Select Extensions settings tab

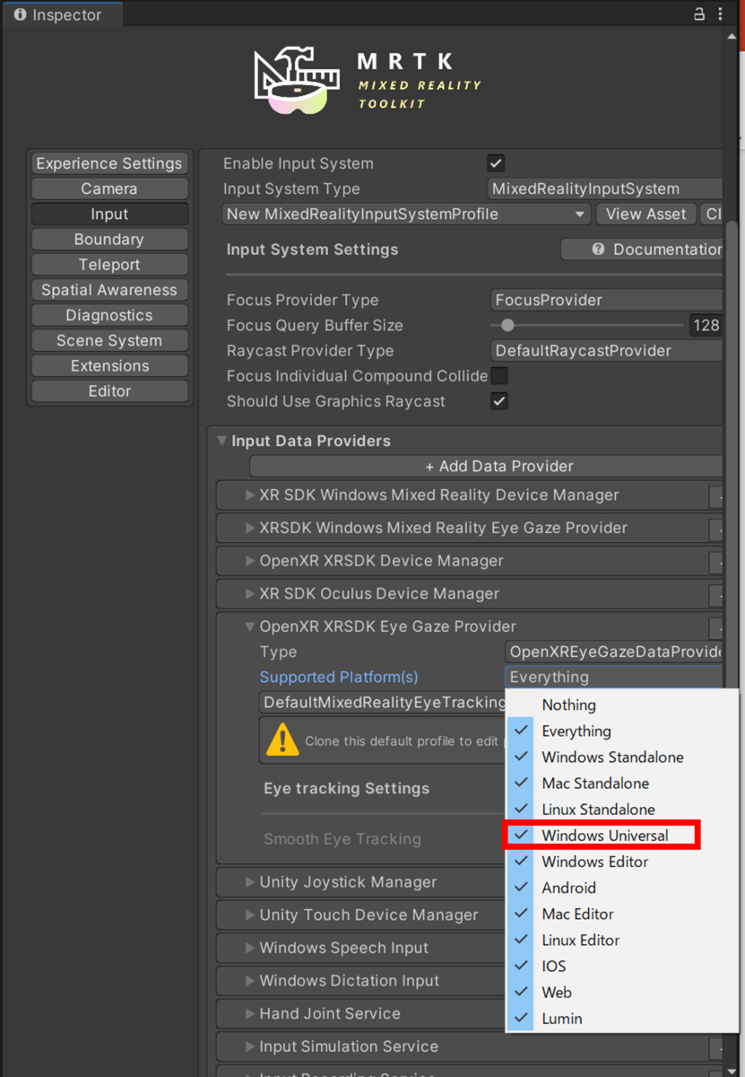[109, 365]
